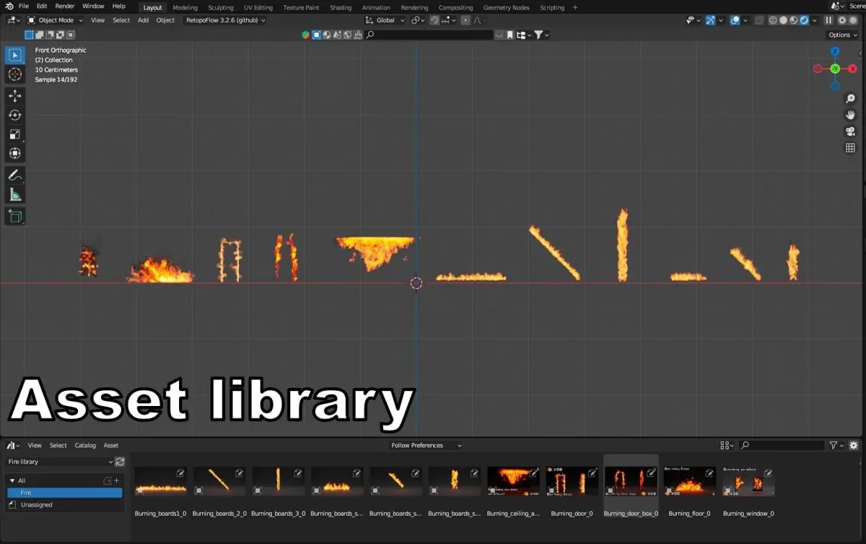Select the Measure tool
This screenshot has height=544, width=866.
[15, 194]
